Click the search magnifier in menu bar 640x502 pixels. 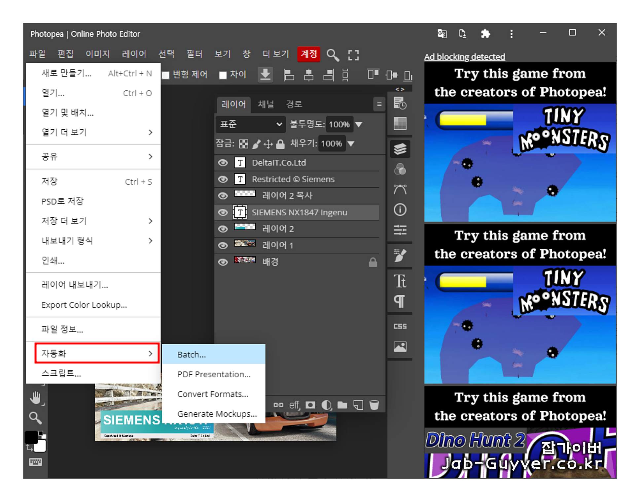(332, 55)
